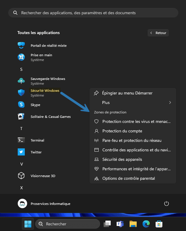Image resolution: width=186 pixels, height=231 pixels.
Task: Click the shield icon for virus protection
Action: [96, 121]
